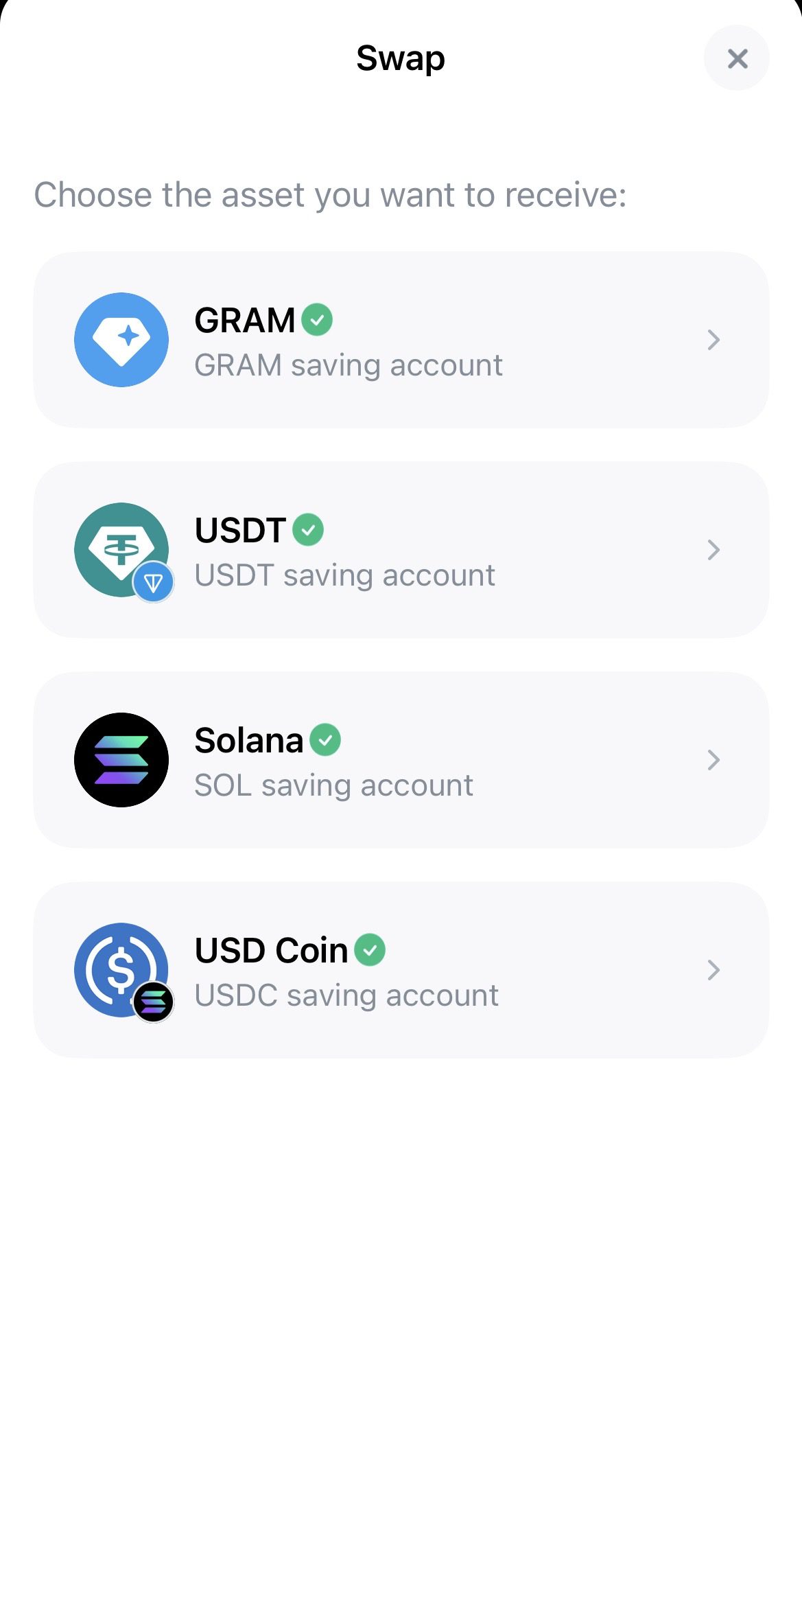
Task: Open the USDT row chevron arrow
Action: click(x=713, y=550)
